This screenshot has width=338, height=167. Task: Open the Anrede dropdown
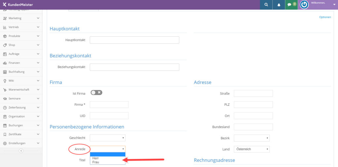point(108,149)
